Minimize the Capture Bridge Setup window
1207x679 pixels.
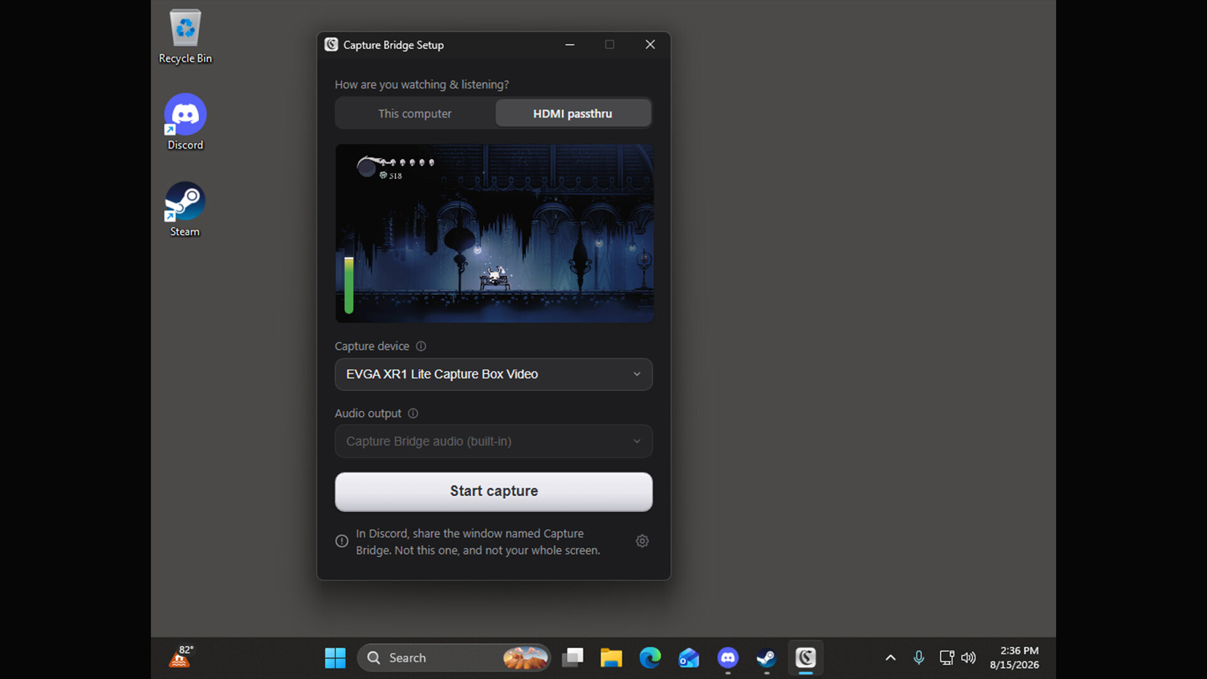tap(570, 45)
